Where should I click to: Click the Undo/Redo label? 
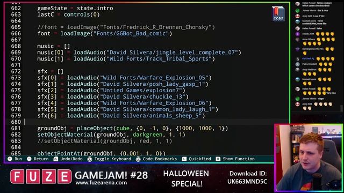click(x=71, y=159)
